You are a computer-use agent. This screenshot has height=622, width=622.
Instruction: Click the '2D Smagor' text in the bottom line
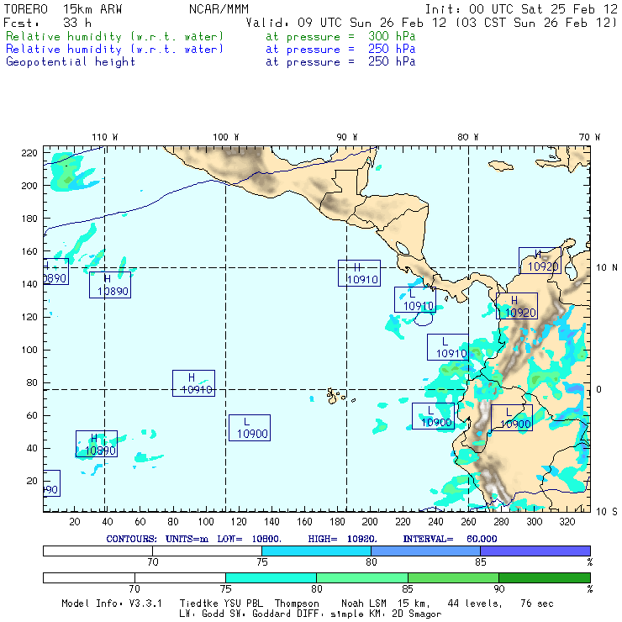(x=417, y=614)
